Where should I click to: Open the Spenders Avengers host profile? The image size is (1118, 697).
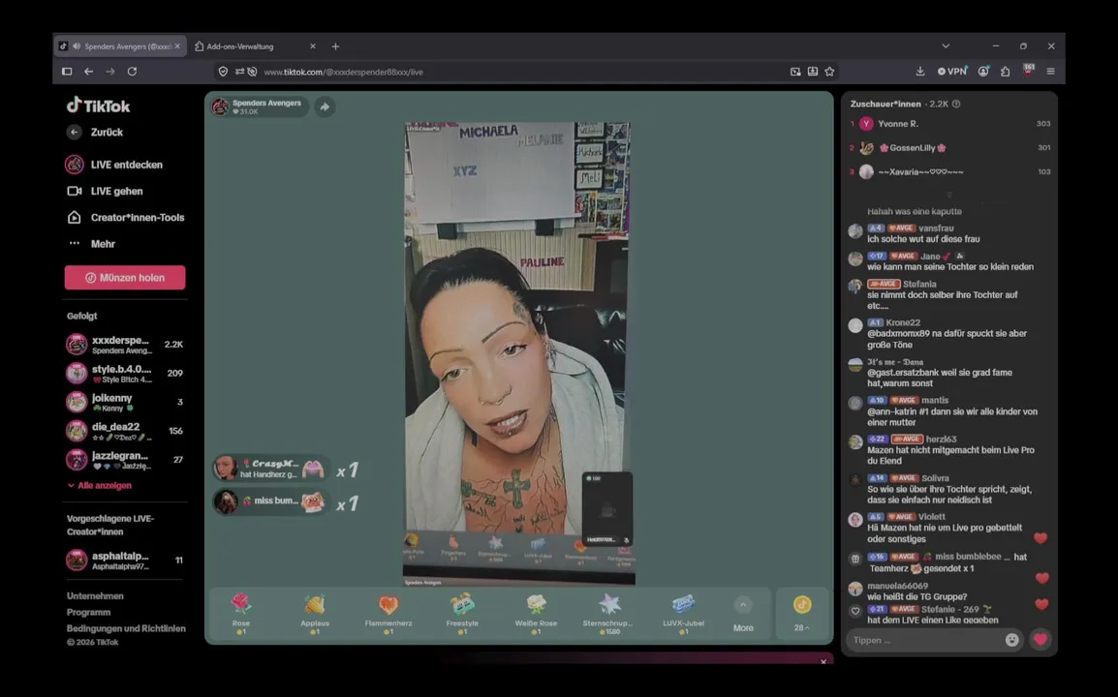click(258, 106)
